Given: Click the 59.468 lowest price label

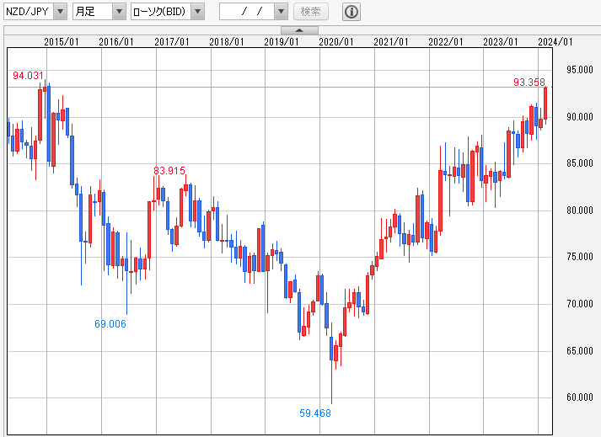Looking at the screenshot, I should coord(315,413).
